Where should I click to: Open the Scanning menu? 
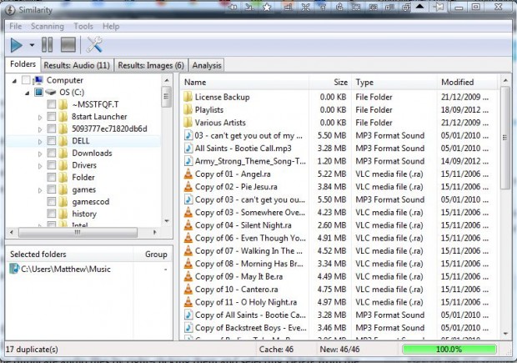pos(48,26)
